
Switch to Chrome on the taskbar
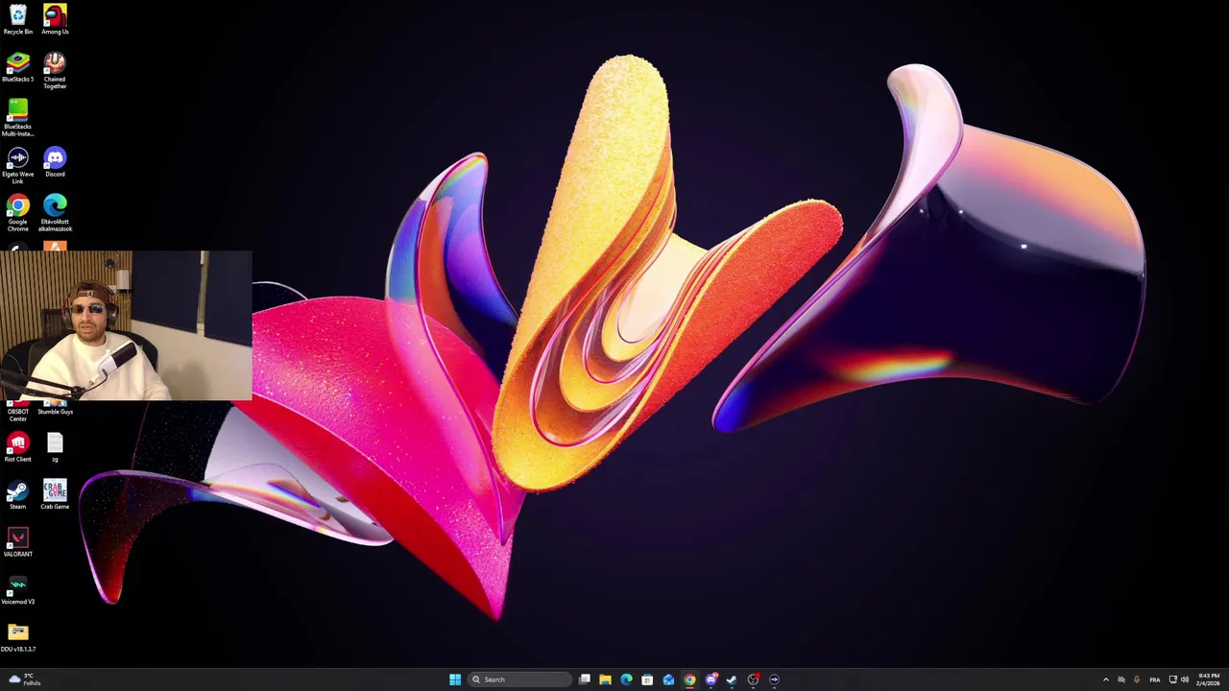click(x=689, y=679)
